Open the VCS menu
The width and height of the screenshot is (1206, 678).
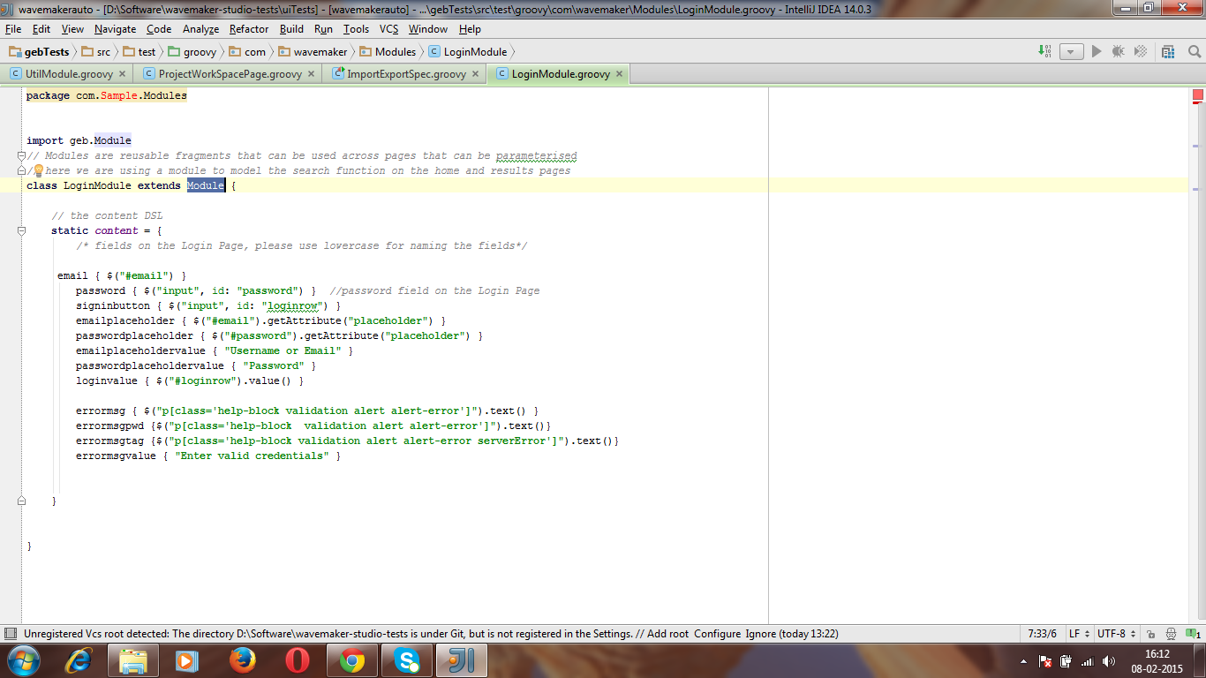click(x=389, y=29)
